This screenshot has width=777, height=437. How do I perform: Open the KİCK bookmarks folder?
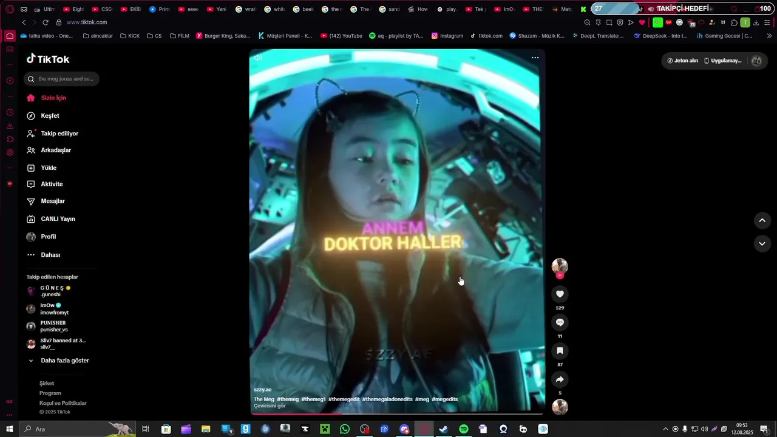130,36
